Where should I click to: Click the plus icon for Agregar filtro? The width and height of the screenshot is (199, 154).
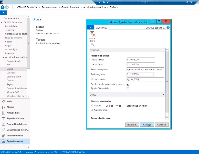point(92,110)
